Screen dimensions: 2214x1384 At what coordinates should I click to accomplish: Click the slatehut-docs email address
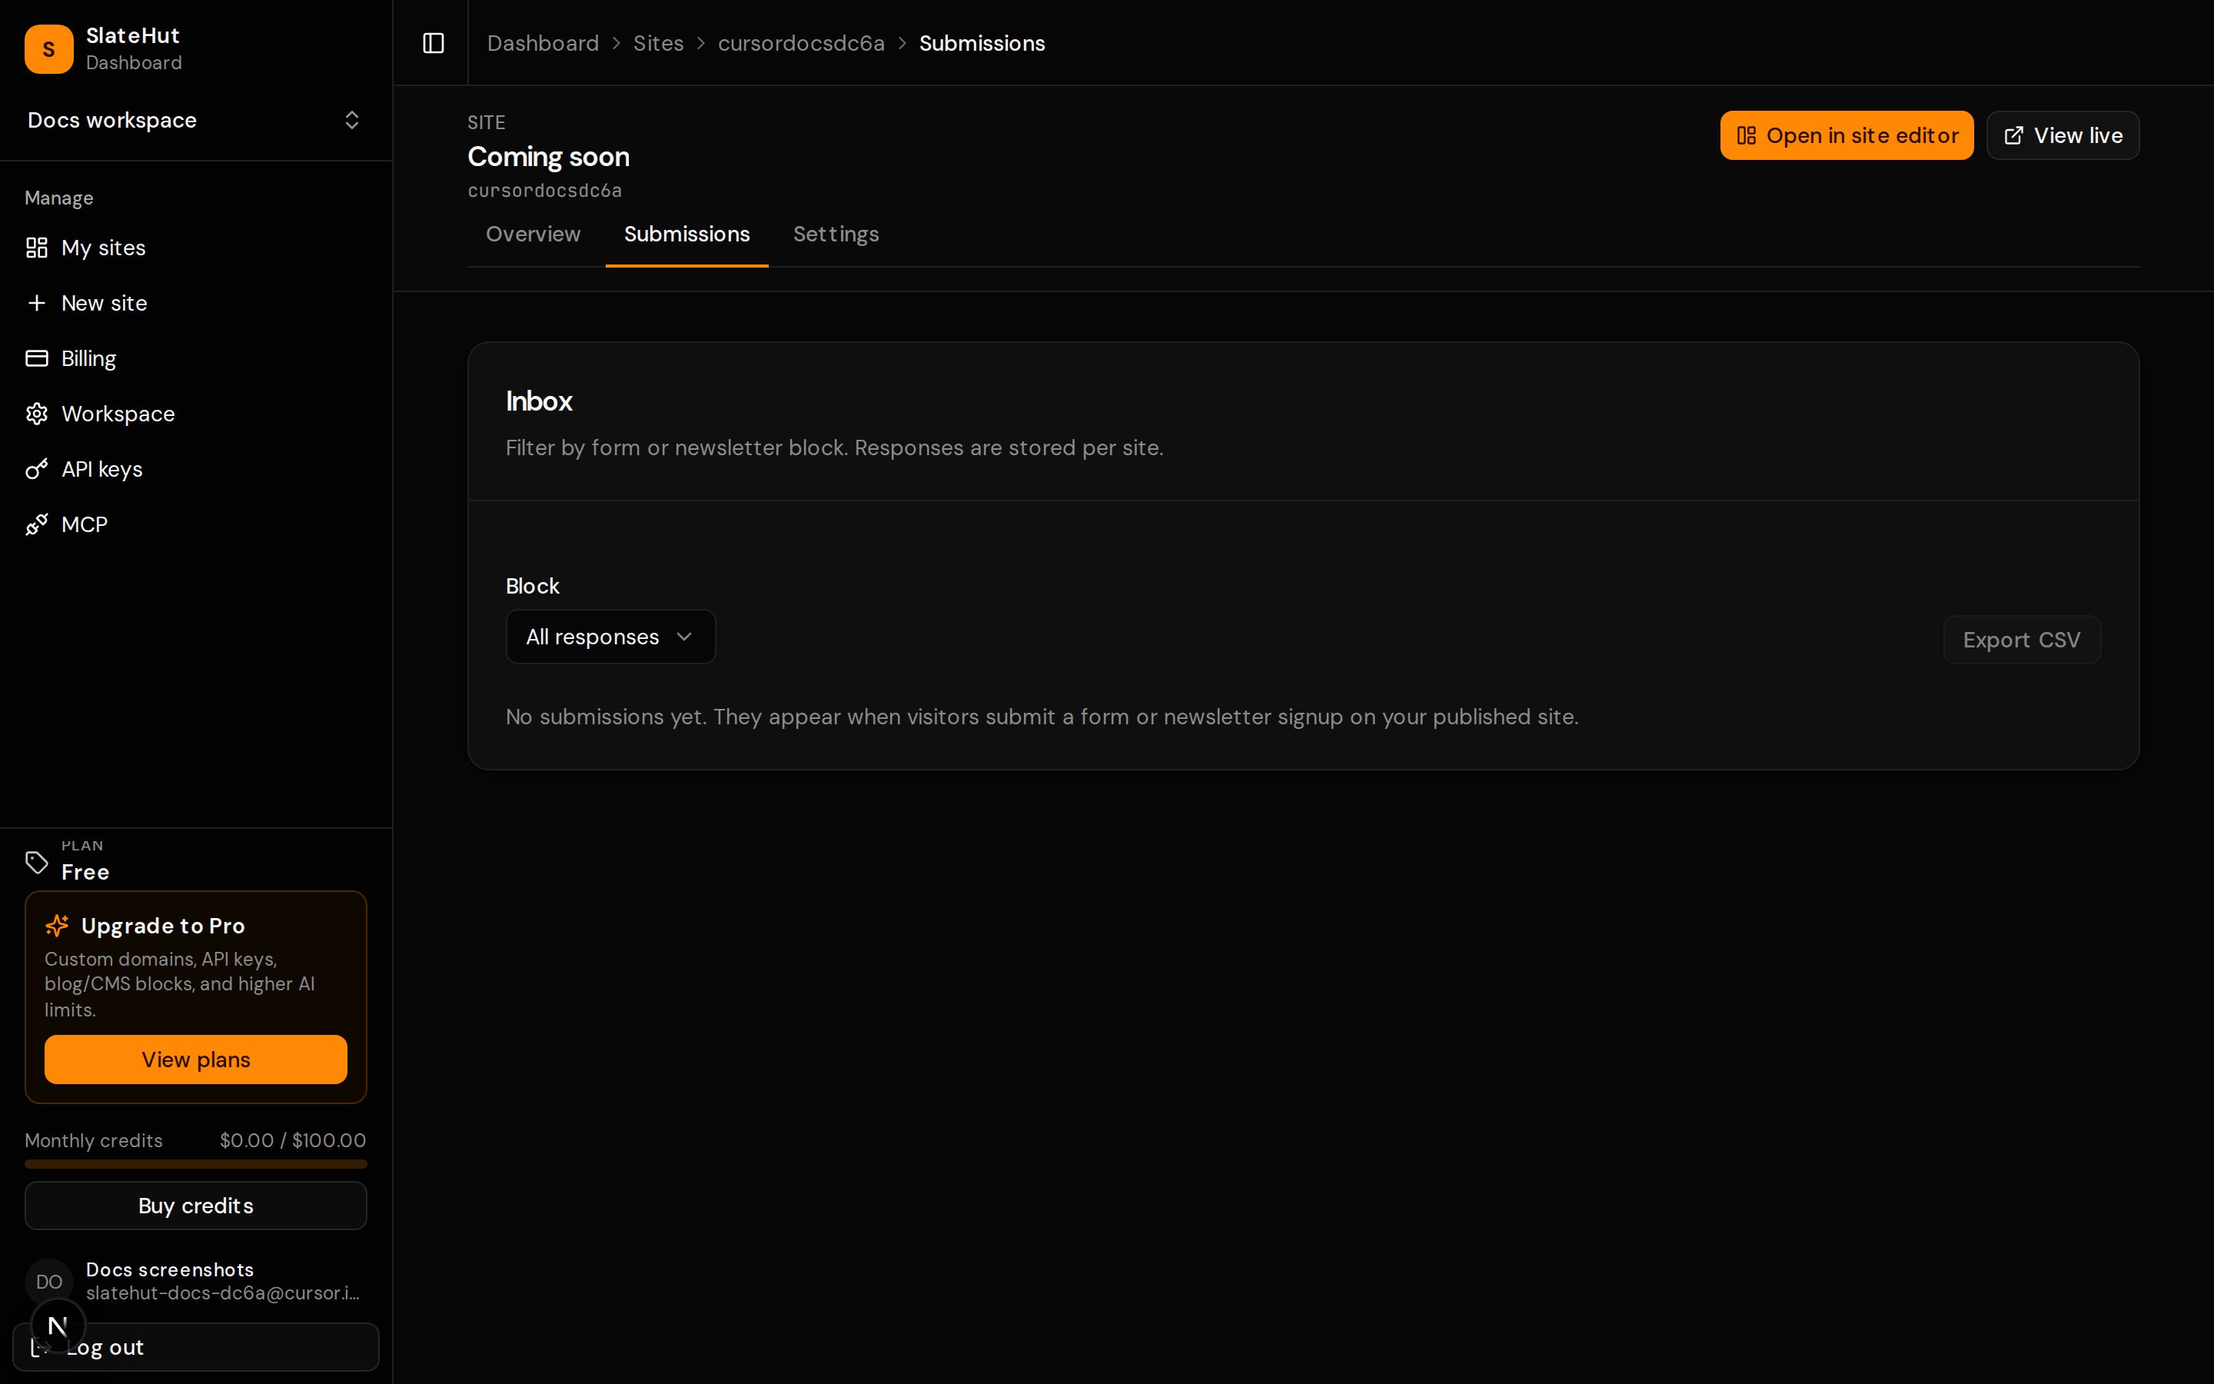click(x=222, y=1293)
